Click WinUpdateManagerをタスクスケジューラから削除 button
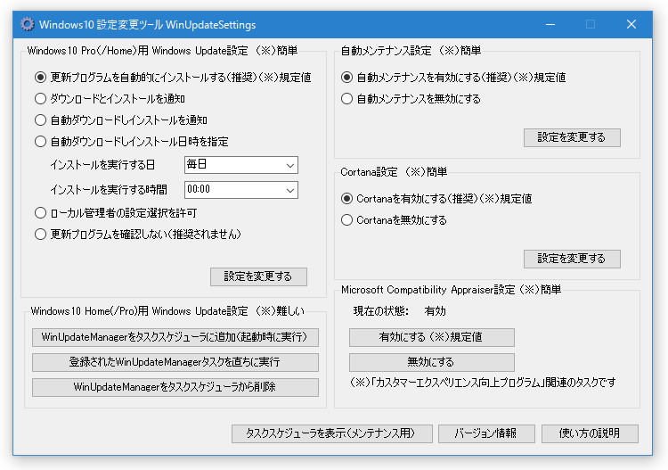The width and height of the screenshot is (668, 470). click(175, 387)
